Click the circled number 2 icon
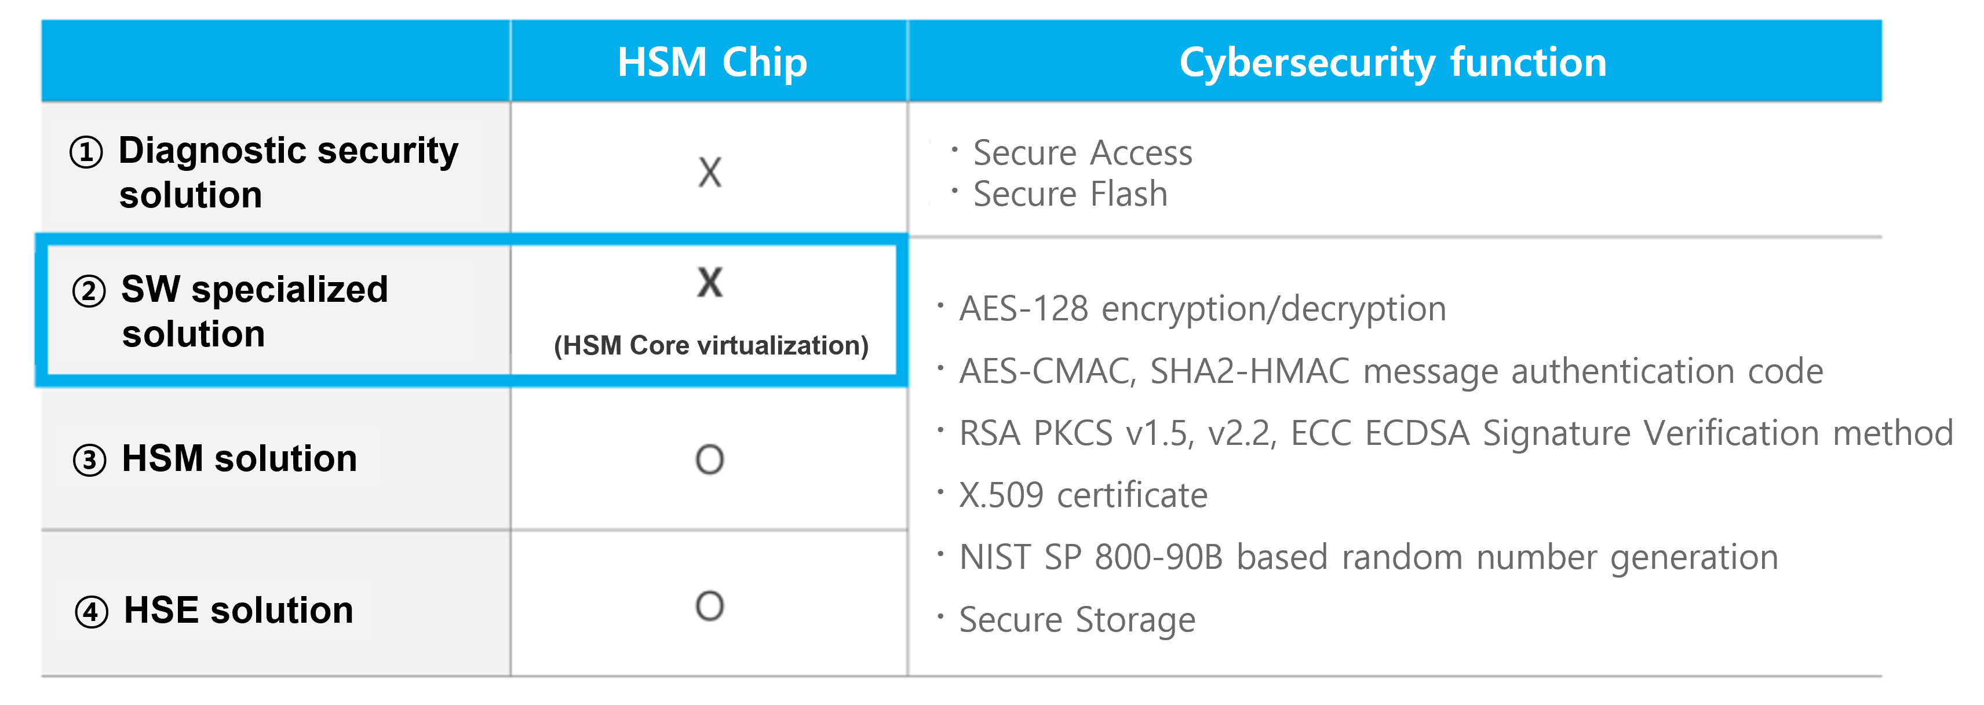This screenshot has width=1984, height=705. [x=89, y=292]
